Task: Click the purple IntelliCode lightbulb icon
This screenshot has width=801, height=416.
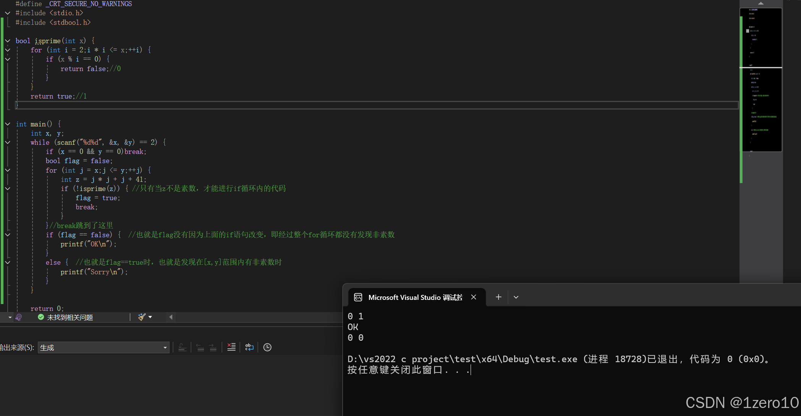Action: [x=18, y=317]
